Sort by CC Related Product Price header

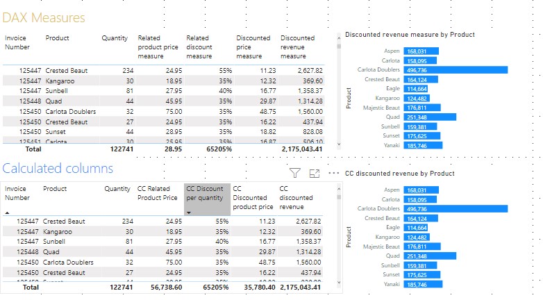157,193
